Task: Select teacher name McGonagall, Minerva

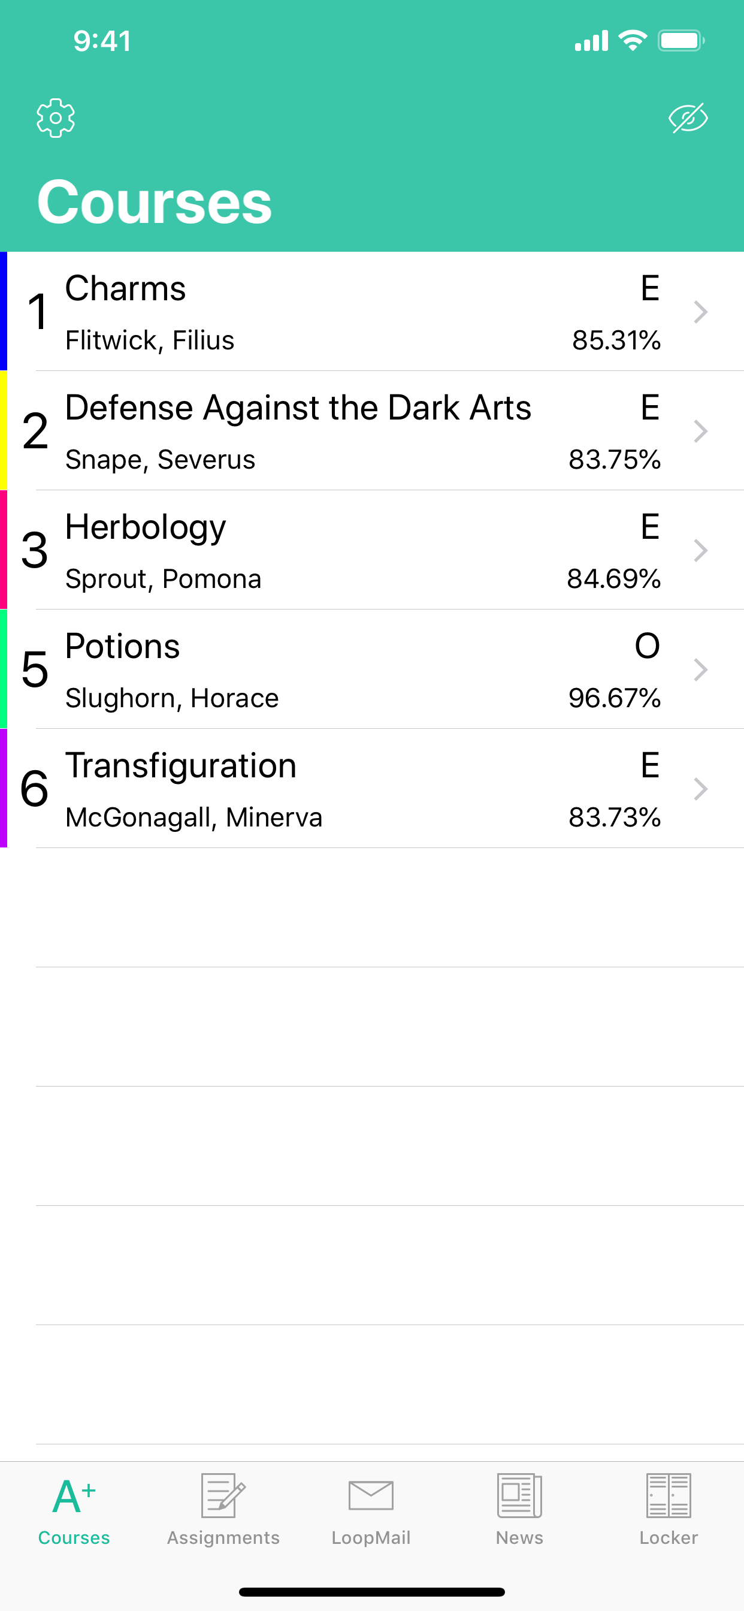Action: [194, 817]
